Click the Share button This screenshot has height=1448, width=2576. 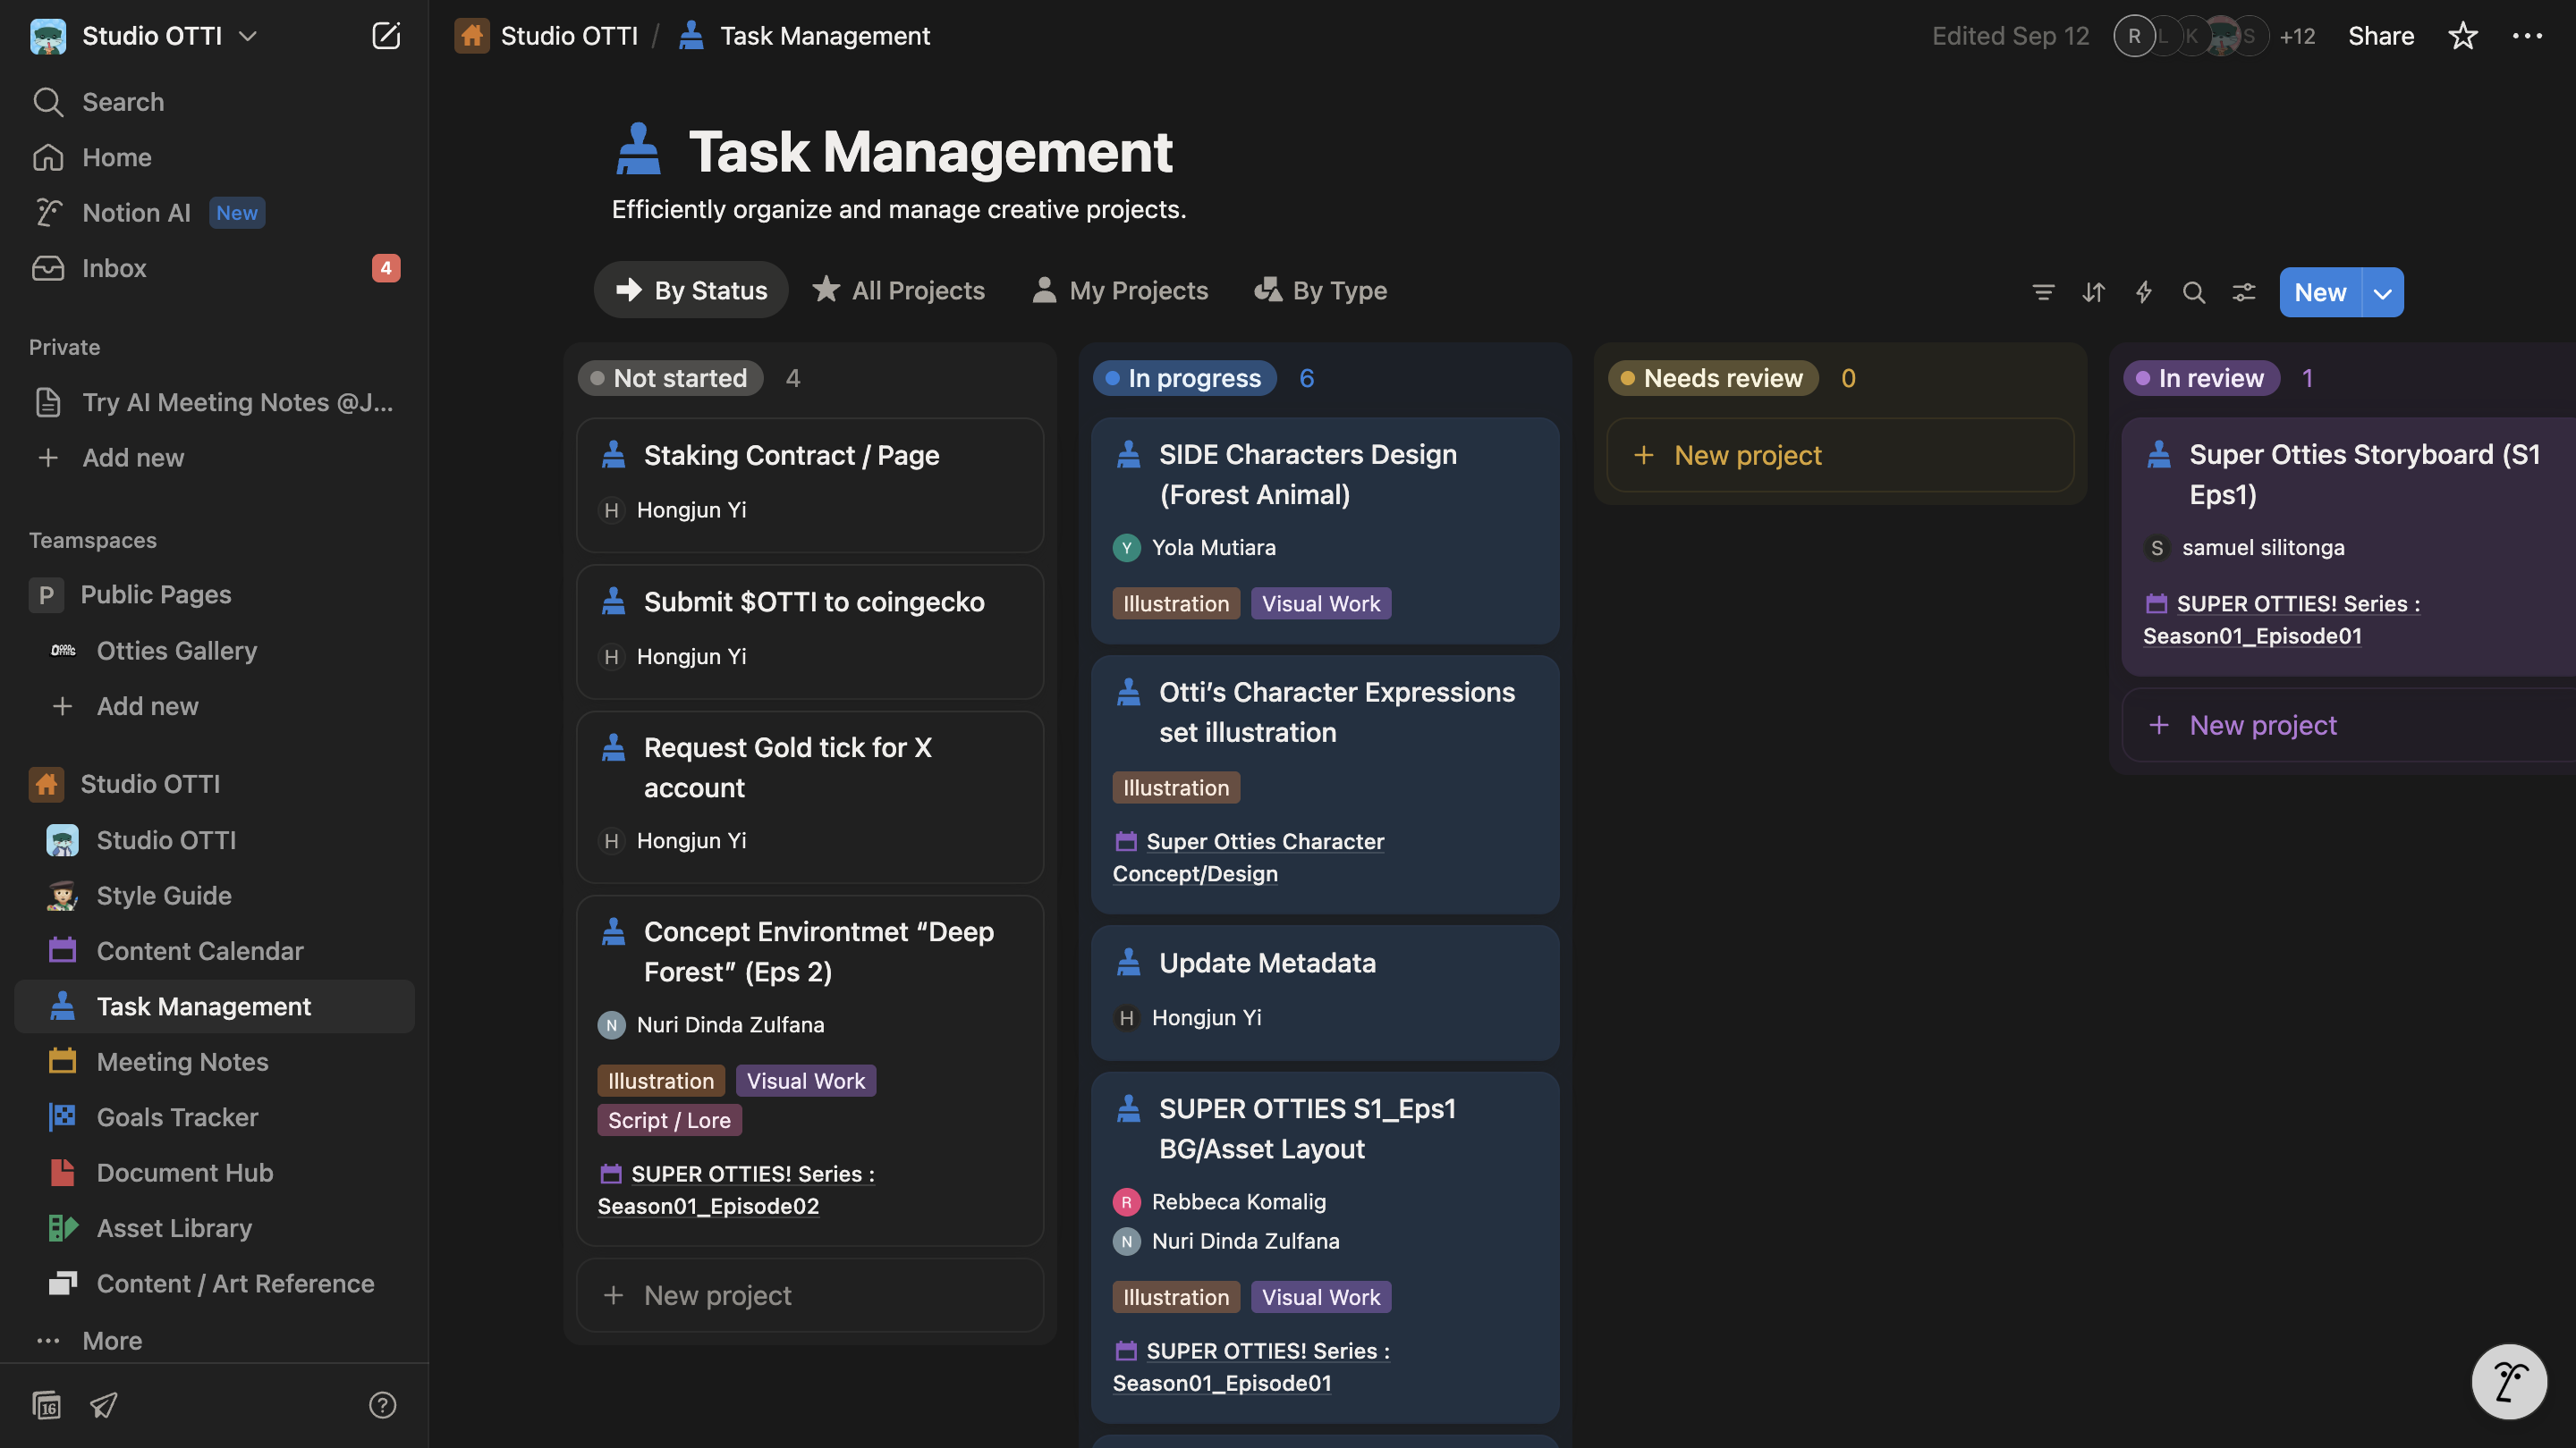tap(2381, 36)
